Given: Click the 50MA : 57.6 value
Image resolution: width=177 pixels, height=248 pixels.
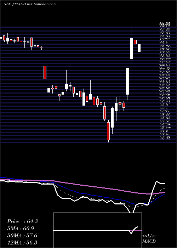Looking at the screenshot, I should pos(22,236).
